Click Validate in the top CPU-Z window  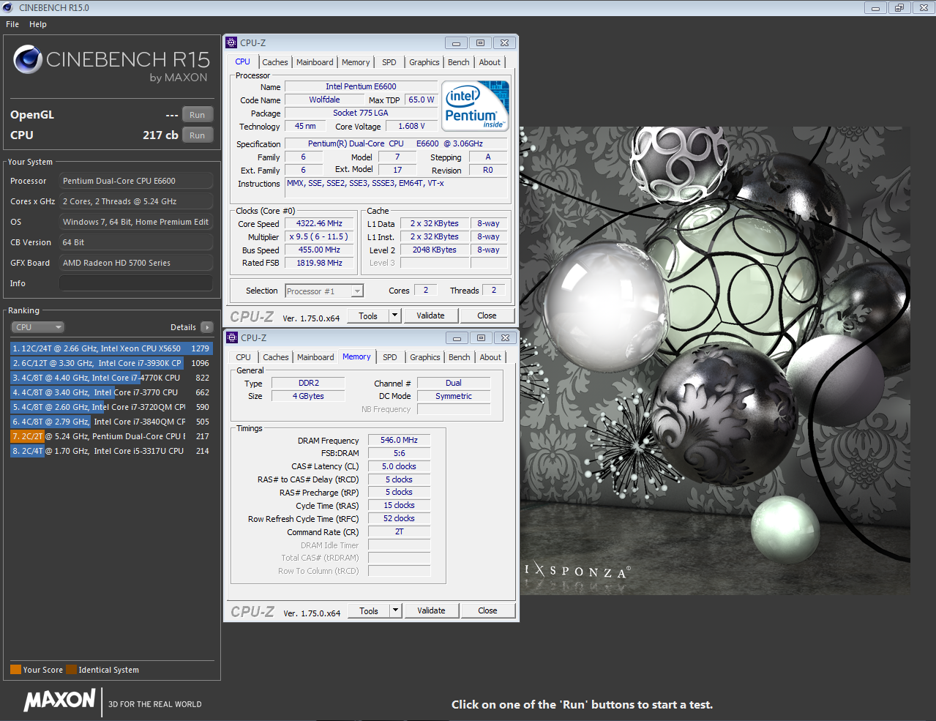(x=430, y=315)
